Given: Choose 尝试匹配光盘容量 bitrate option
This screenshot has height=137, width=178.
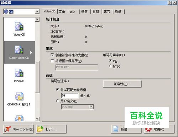Looking at the screenshot, I should point(58,90).
